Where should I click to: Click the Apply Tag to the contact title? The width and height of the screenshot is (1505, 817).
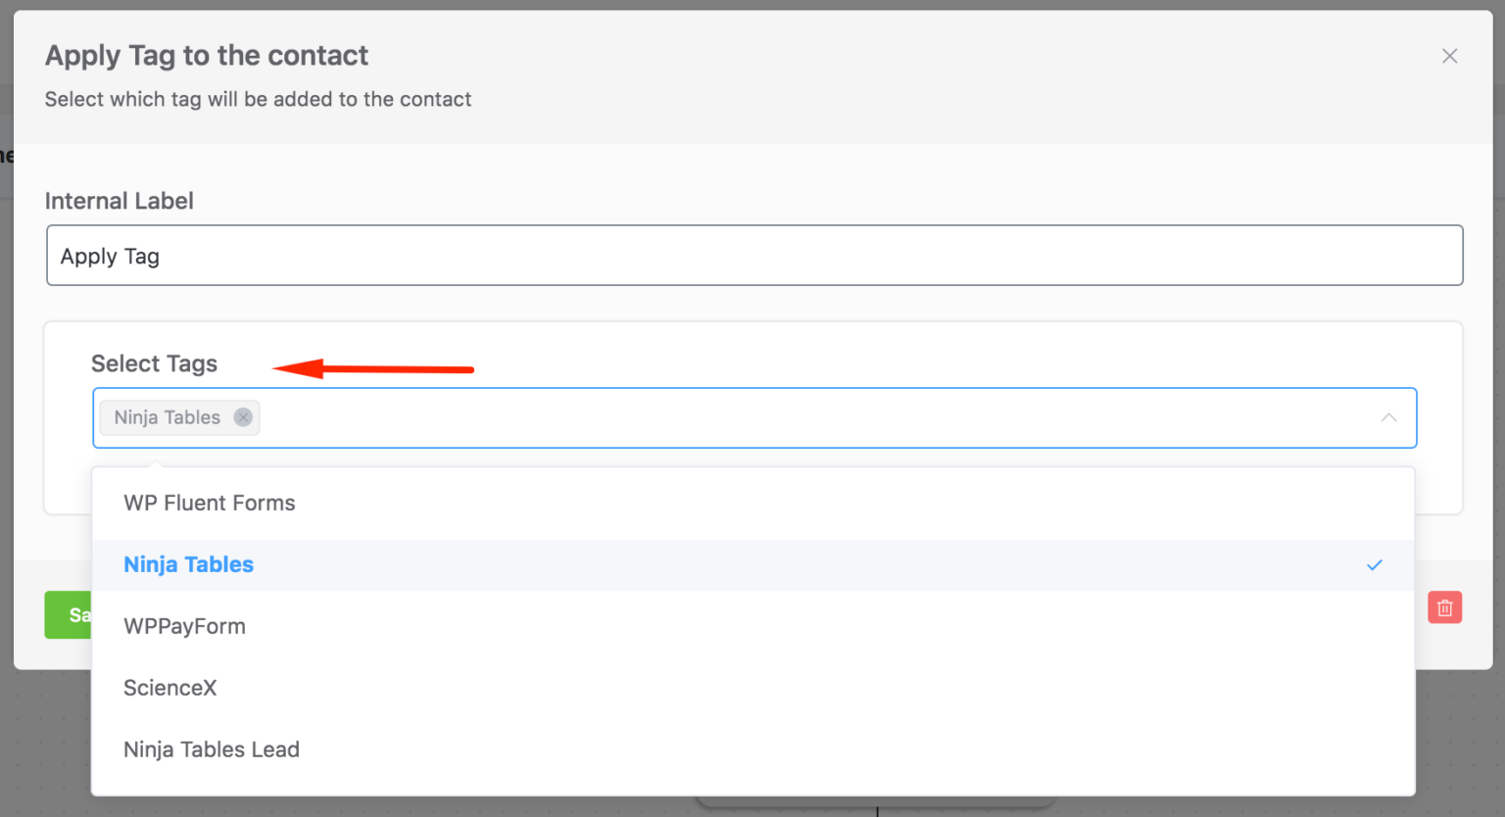coord(207,56)
